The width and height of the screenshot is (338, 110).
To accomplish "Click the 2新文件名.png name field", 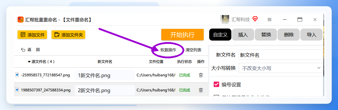I will [105, 90].
